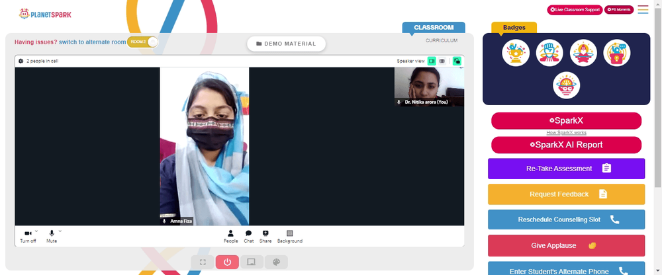Click the fullscreen button below the call

pos(203,262)
